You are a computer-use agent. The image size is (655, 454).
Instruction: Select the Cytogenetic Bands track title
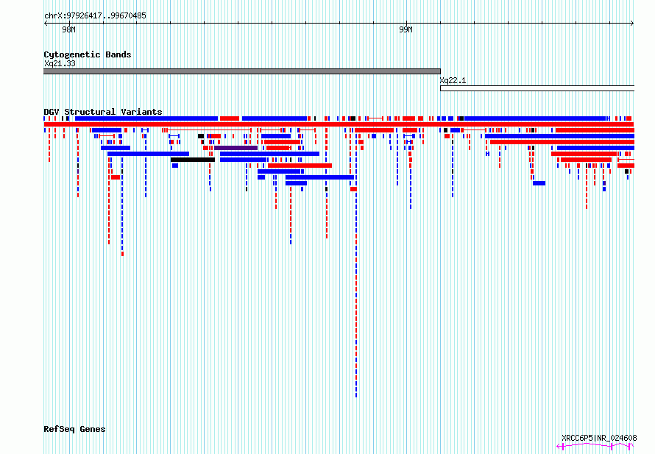point(88,54)
